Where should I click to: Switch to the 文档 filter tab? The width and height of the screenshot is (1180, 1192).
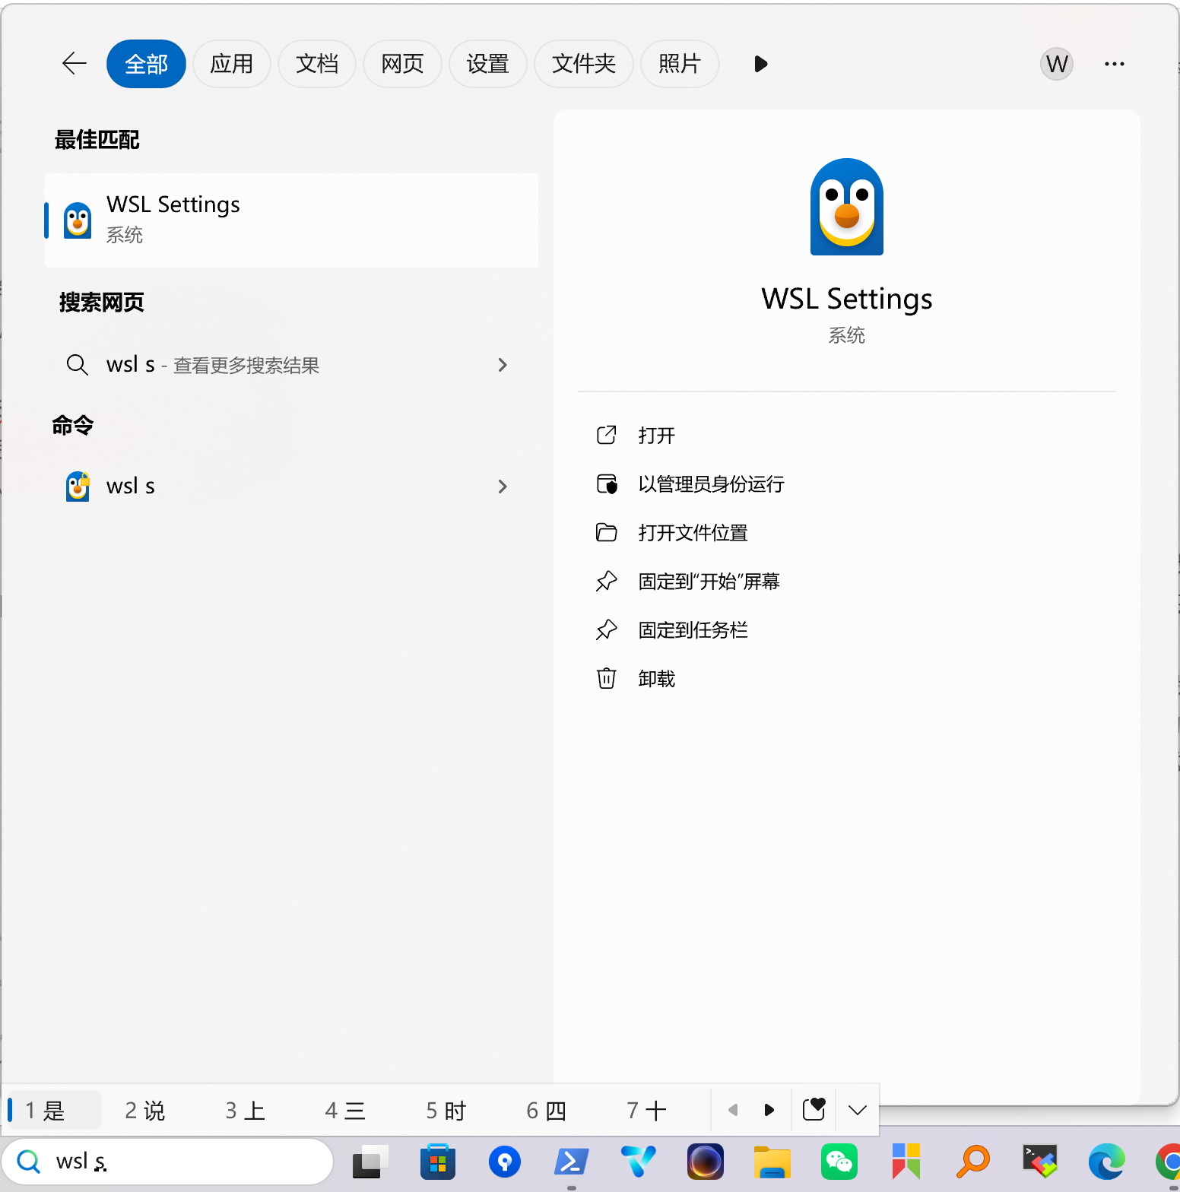click(x=317, y=64)
